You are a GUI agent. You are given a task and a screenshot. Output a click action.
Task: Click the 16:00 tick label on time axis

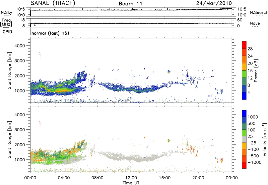[x=164, y=178]
